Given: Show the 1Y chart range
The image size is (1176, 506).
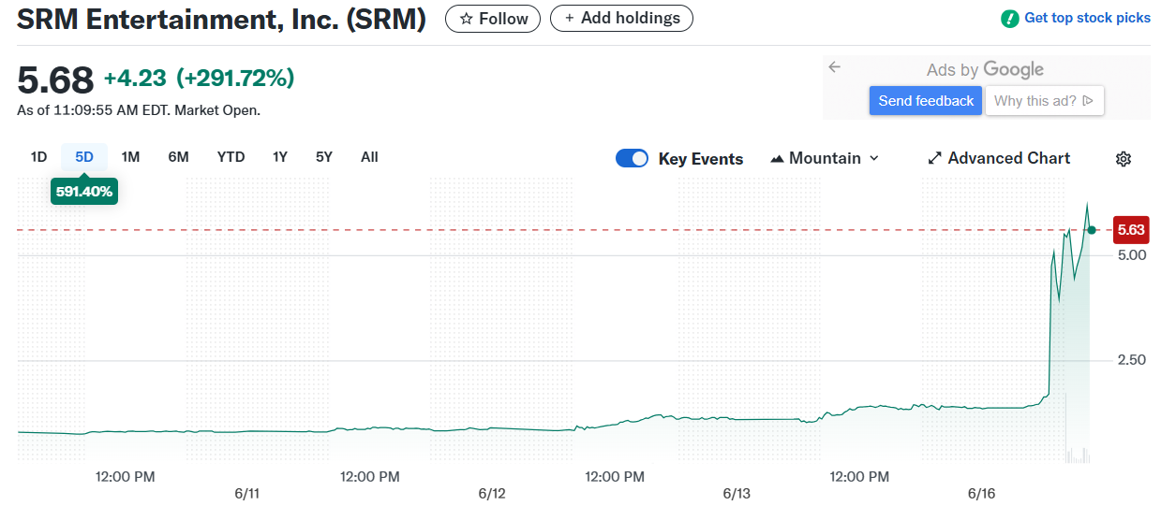Looking at the screenshot, I should tap(280, 157).
